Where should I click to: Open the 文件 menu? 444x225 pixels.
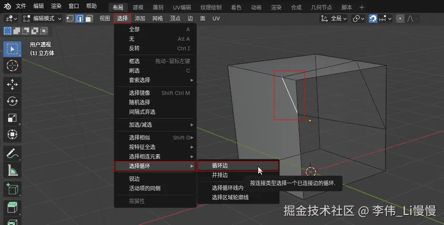point(20,6)
